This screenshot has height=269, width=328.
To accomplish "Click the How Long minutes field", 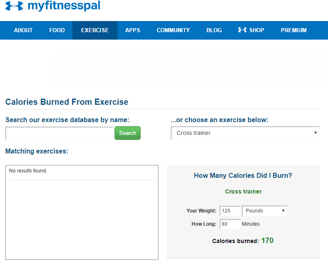I will pyautogui.click(x=230, y=224).
